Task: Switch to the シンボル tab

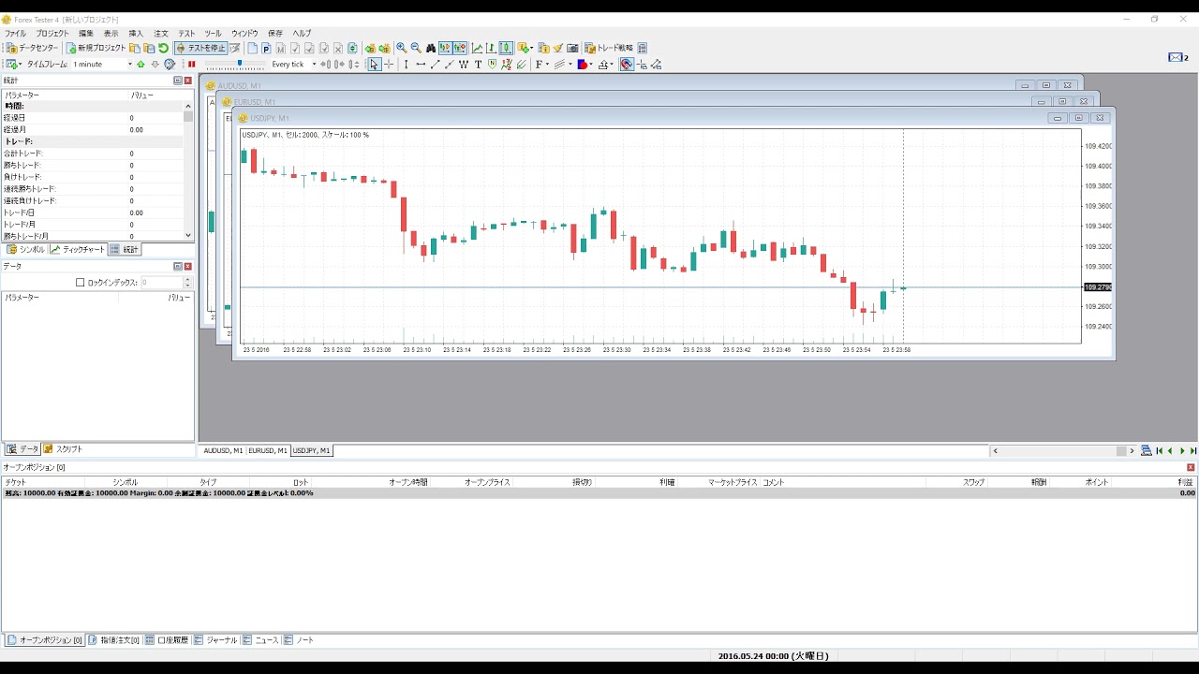Action: 25,250
